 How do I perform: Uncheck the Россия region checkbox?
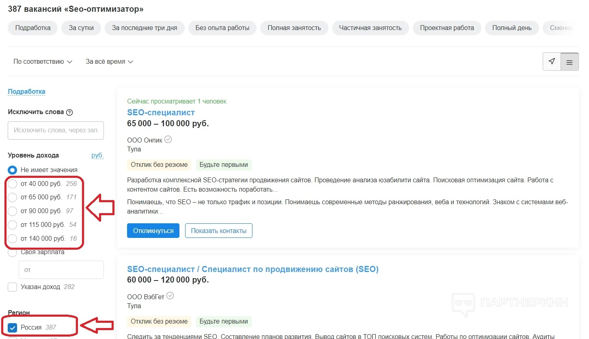pyautogui.click(x=13, y=328)
